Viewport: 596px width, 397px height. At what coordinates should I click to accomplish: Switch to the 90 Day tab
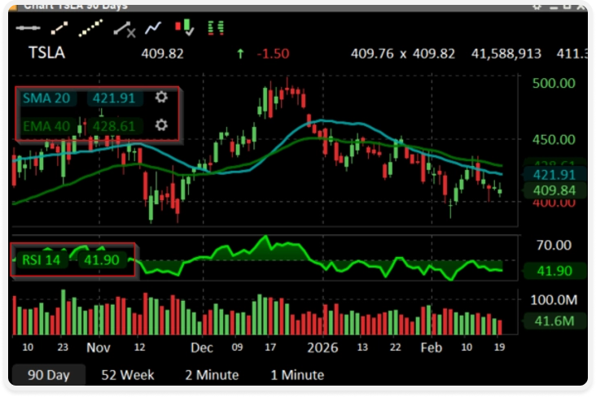49,375
